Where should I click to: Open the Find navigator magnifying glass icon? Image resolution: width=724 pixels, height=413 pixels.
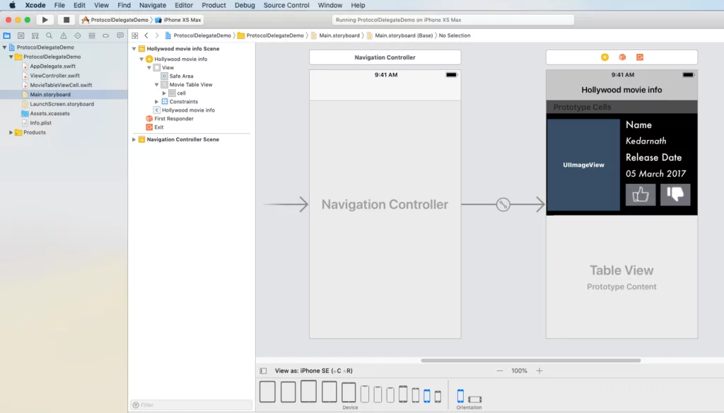(x=48, y=35)
